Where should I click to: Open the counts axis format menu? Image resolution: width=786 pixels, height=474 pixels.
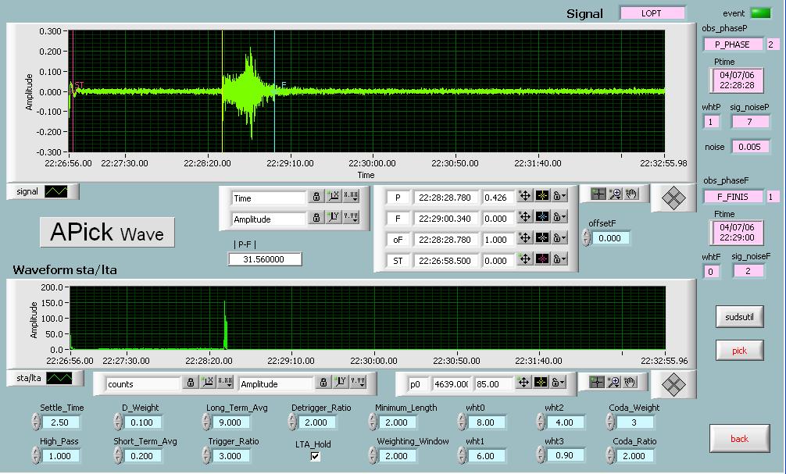click(x=225, y=383)
